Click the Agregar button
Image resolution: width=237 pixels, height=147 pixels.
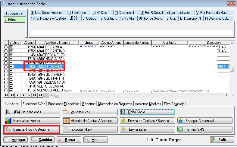pyautogui.click(x=15, y=140)
